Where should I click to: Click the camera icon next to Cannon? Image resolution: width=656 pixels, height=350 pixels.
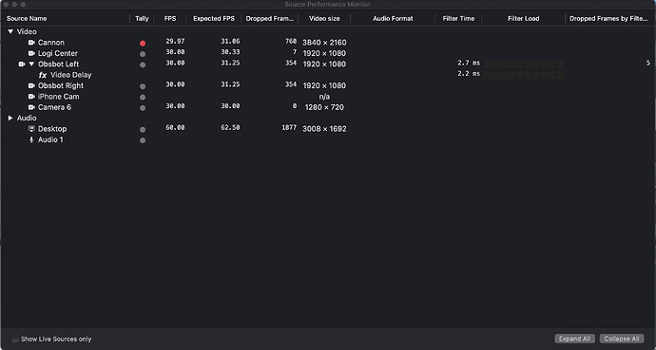[31, 43]
